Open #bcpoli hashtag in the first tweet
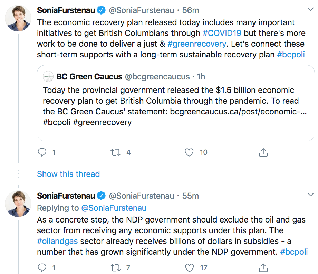The width and height of the screenshot is (318, 274). tap(291, 55)
